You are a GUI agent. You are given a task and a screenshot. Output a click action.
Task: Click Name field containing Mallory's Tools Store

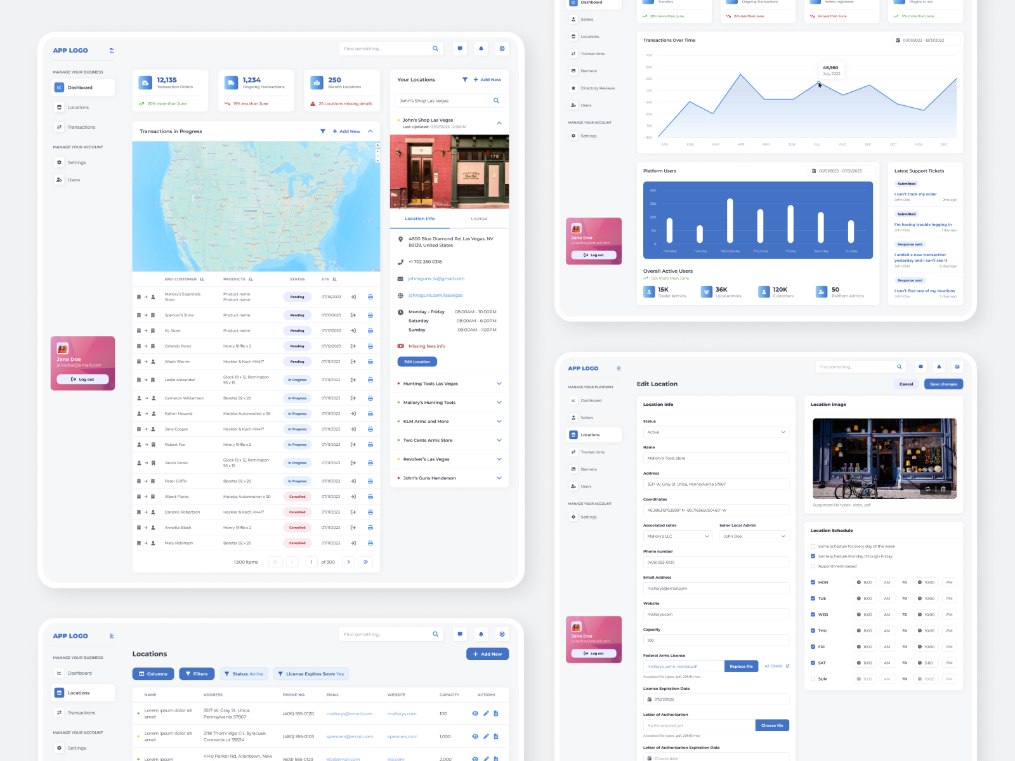click(716, 458)
